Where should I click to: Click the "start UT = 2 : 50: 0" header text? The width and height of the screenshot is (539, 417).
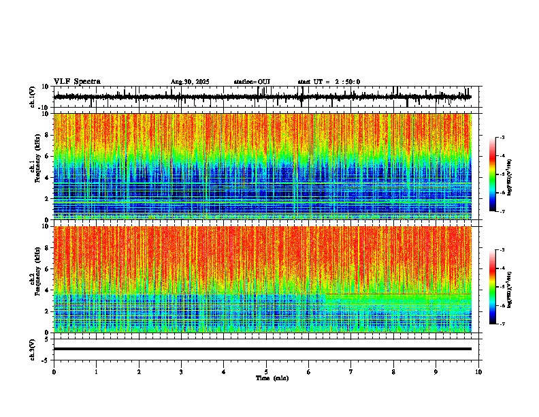tap(329, 82)
